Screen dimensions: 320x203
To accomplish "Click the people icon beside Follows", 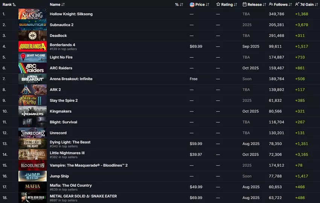I will tap(271, 5).
